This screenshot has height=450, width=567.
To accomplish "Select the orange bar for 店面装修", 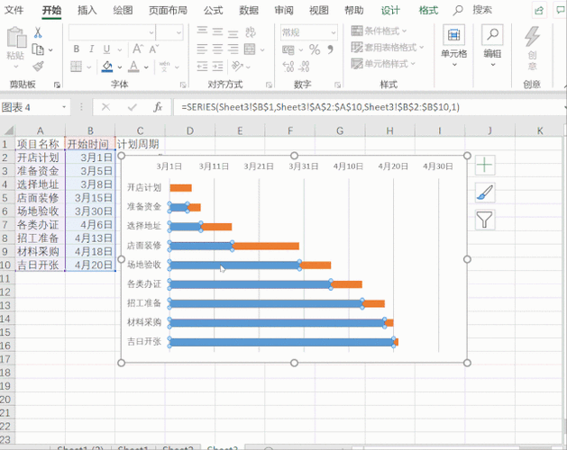I will click(x=266, y=246).
